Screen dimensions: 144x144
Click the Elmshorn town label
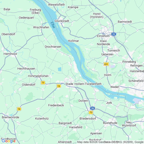click(x=103, y=36)
